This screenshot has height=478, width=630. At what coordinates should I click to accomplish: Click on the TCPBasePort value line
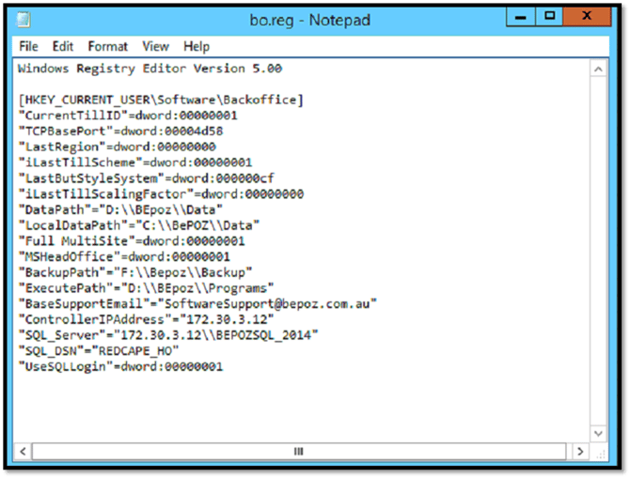(x=118, y=131)
